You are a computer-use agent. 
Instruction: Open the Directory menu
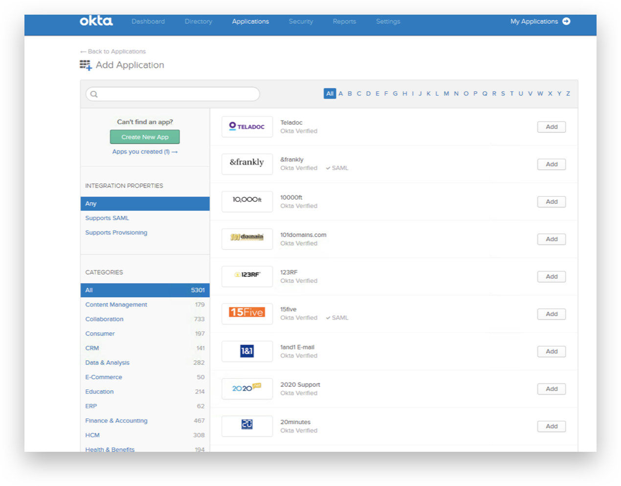[199, 21]
